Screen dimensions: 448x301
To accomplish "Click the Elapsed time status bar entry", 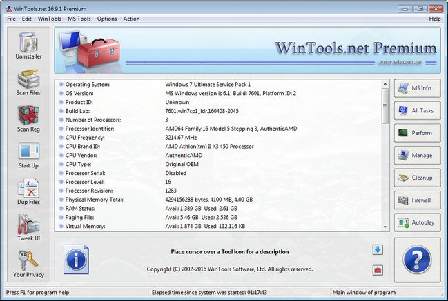I will coord(209,293).
